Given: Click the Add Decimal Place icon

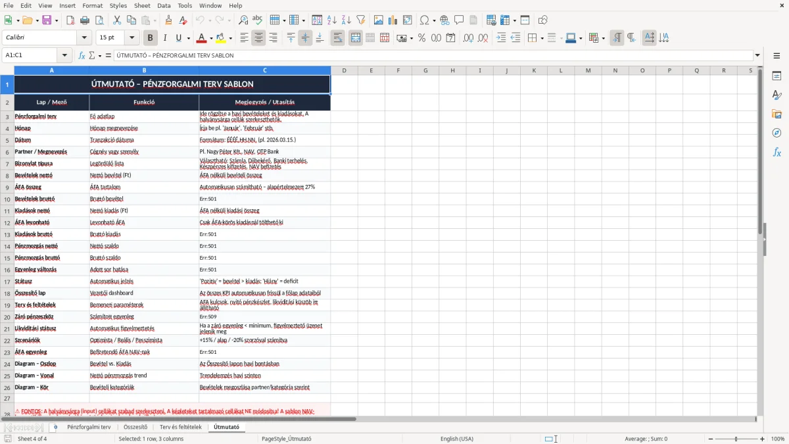Looking at the screenshot, I should [469, 38].
